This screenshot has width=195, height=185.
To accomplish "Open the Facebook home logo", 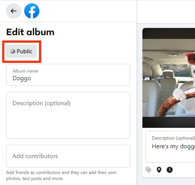I will pos(32,11).
